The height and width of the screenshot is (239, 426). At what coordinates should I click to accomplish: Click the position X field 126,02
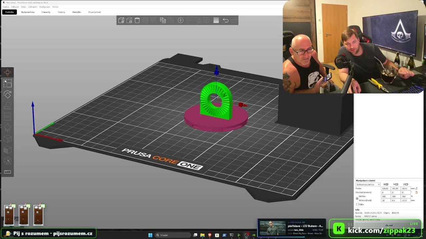tap(385, 189)
